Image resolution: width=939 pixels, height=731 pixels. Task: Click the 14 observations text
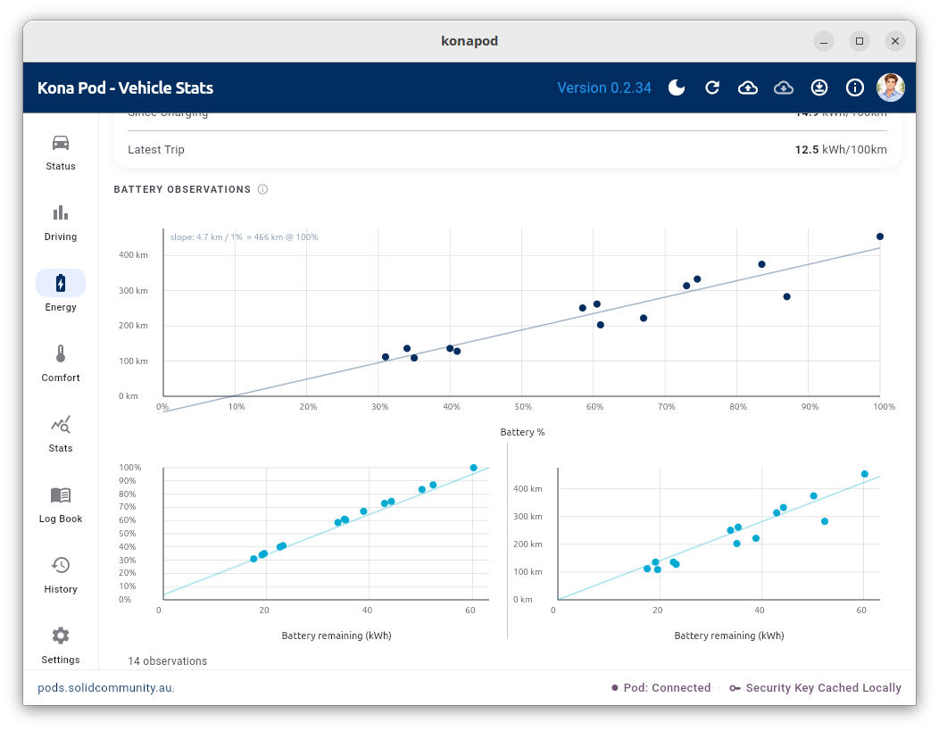click(167, 661)
